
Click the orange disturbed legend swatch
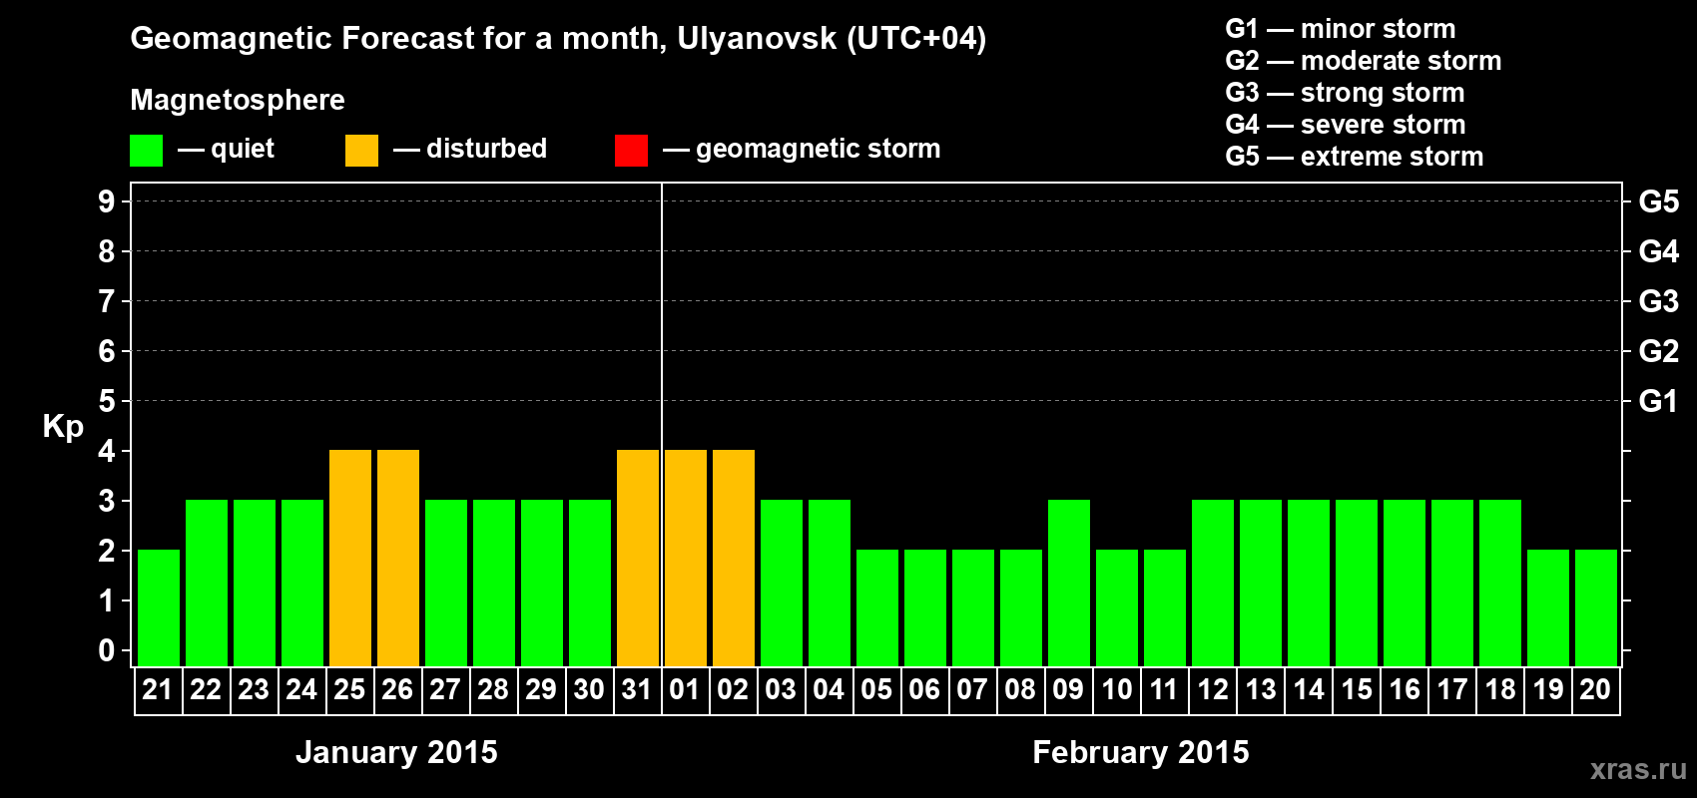(x=362, y=151)
